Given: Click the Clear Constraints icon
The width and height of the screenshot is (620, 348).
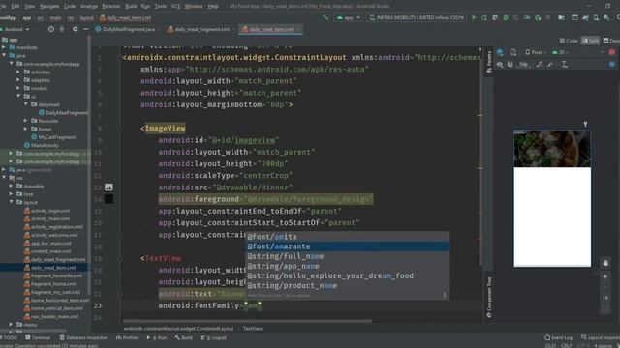Looking at the screenshot, I should (540, 65).
